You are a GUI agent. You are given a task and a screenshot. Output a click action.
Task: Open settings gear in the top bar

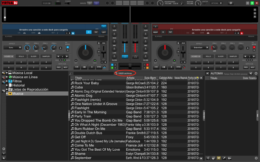click(x=231, y=3)
